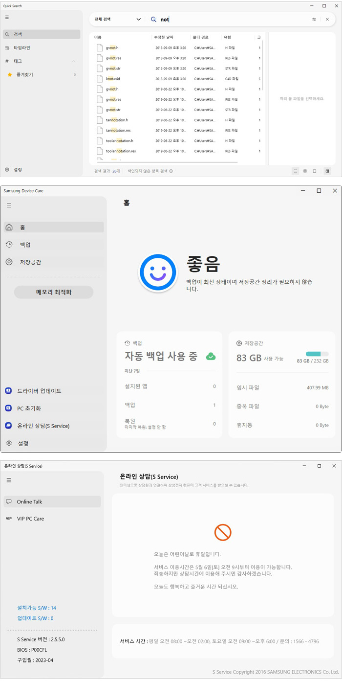Select Online Talk in S Service
342x681 pixels.
(x=52, y=501)
